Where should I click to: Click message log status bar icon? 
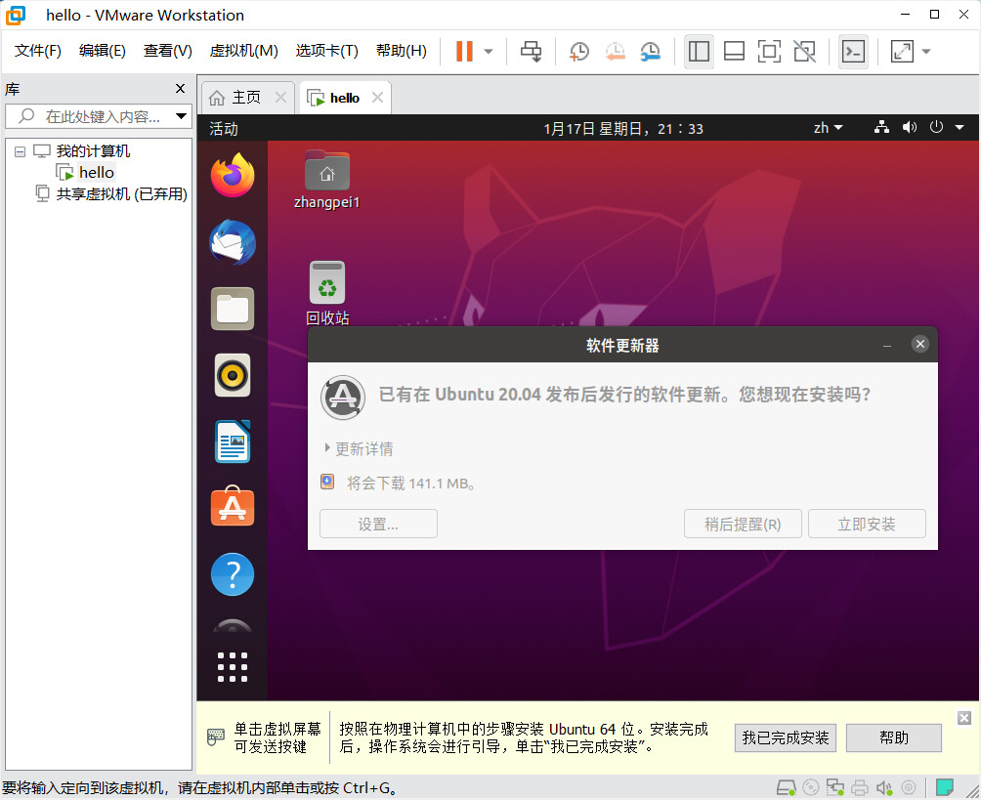944,787
